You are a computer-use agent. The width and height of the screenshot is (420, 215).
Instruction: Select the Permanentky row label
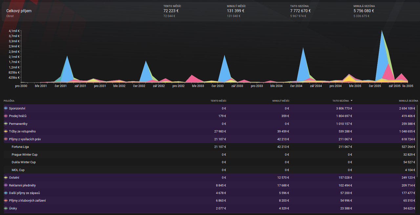click(x=18, y=124)
